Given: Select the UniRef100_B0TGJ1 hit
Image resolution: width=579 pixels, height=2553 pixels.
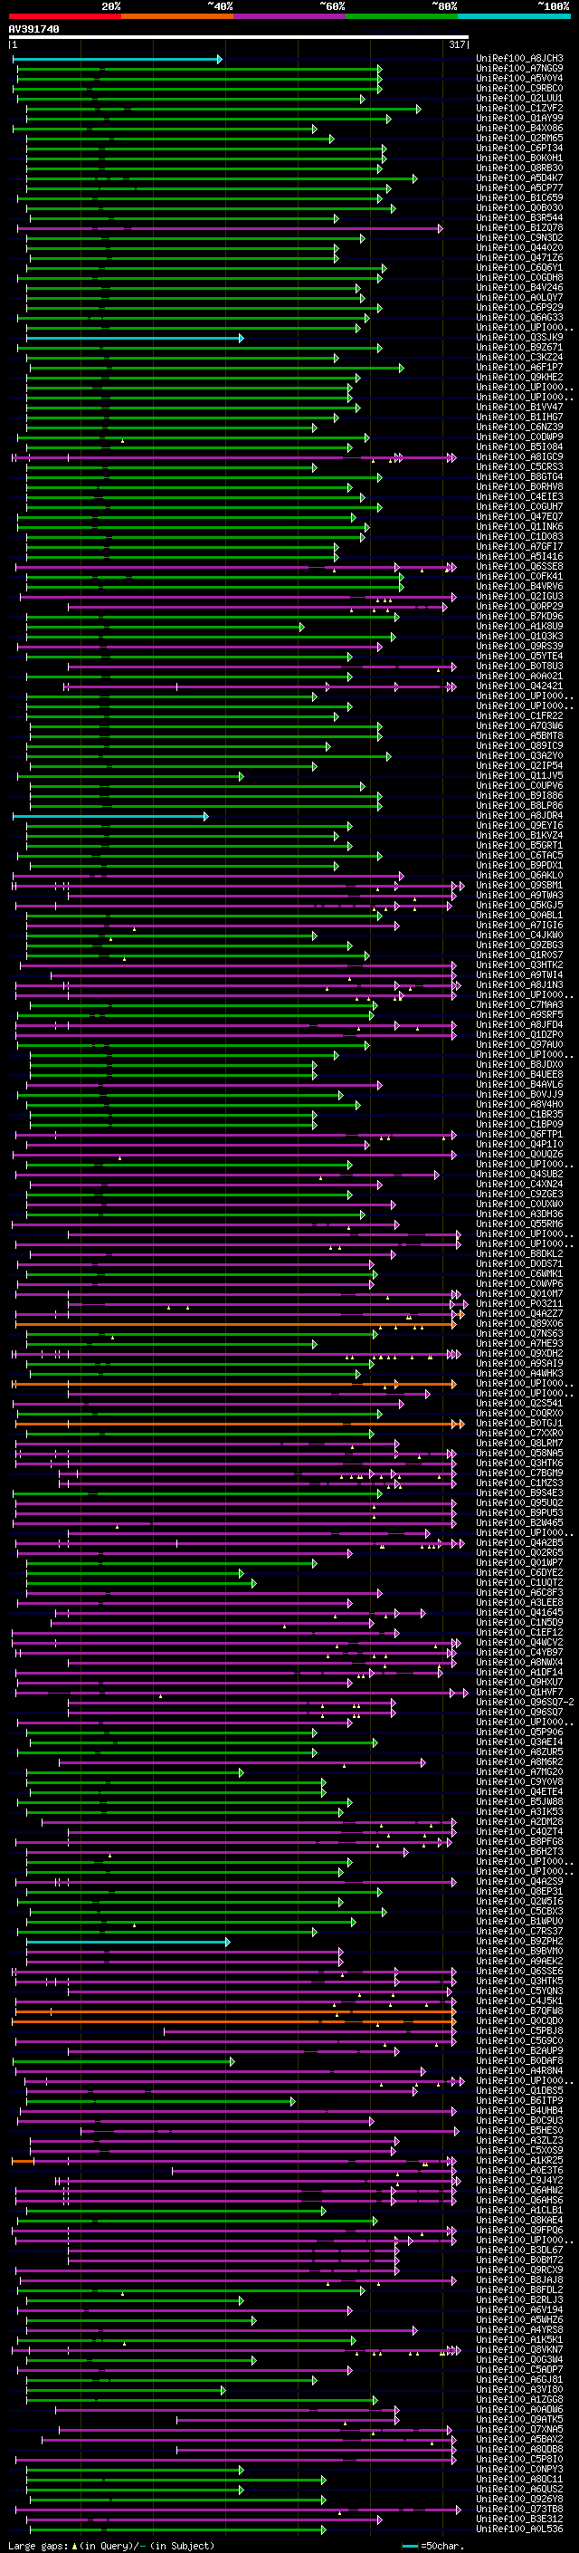Looking at the screenshot, I should click(519, 1423).
